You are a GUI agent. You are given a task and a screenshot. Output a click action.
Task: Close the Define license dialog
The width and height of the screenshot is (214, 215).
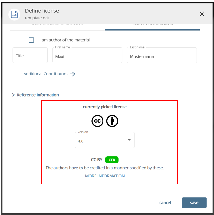tap(202, 14)
